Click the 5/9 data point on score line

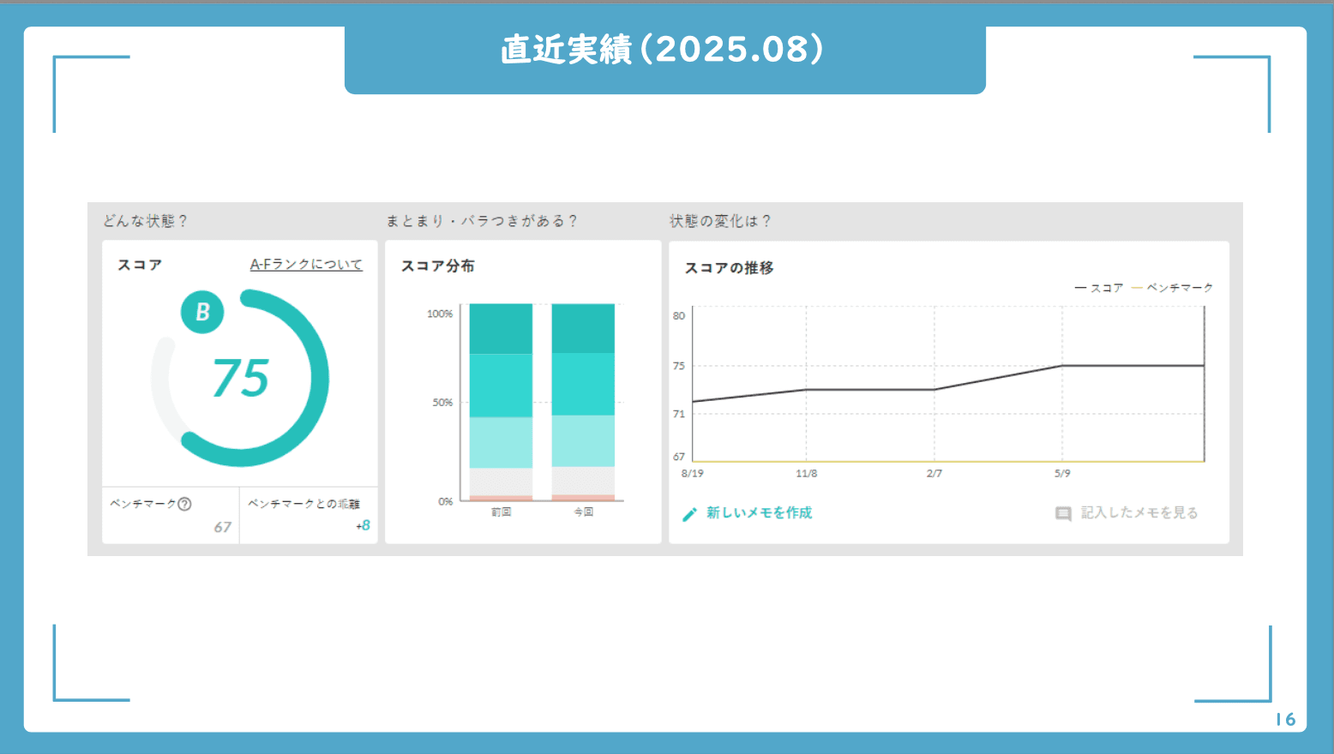1062,366
